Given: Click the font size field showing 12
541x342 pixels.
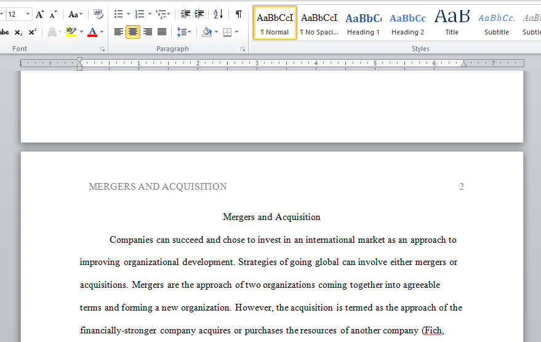Looking at the screenshot, I should [x=15, y=14].
